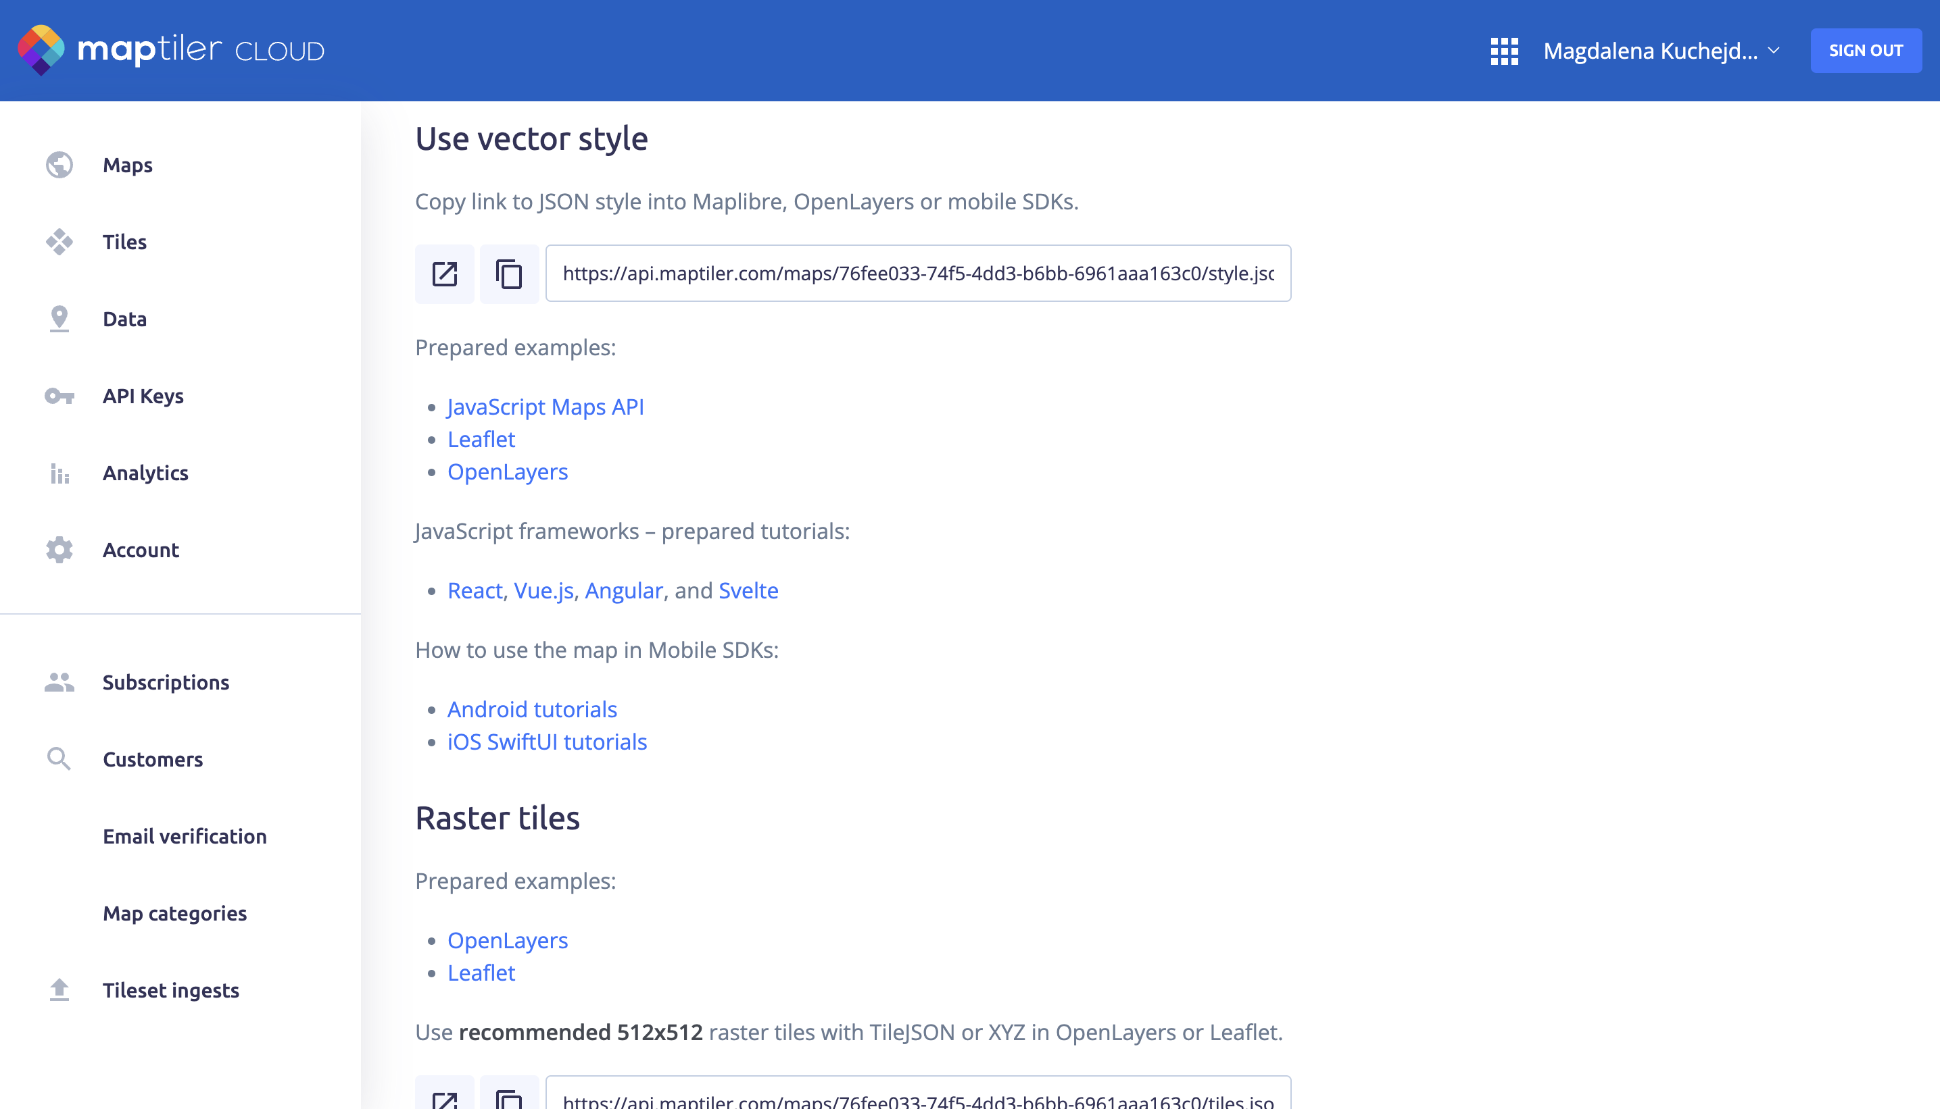The height and width of the screenshot is (1109, 1940).
Task: Open raster tiles.json URL in new tab icon
Action: [x=444, y=1093]
